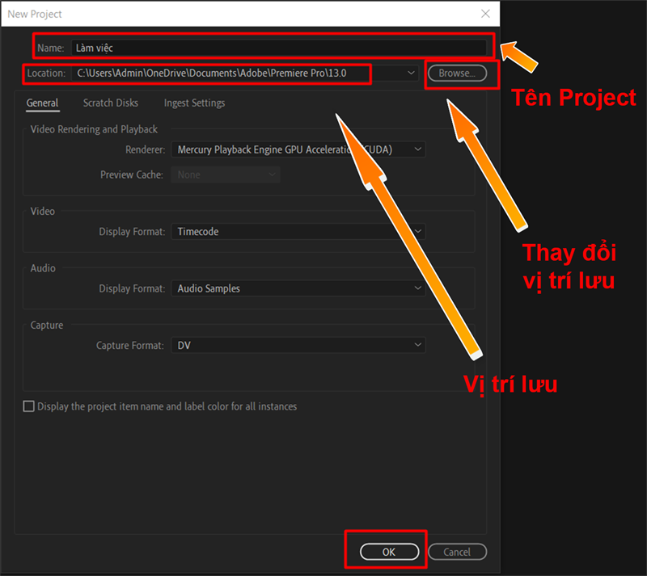The height and width of the screenshot is (576, 647).
Task: Click the chevron icon on the Renderer dropdown
Action: point(419,149)
